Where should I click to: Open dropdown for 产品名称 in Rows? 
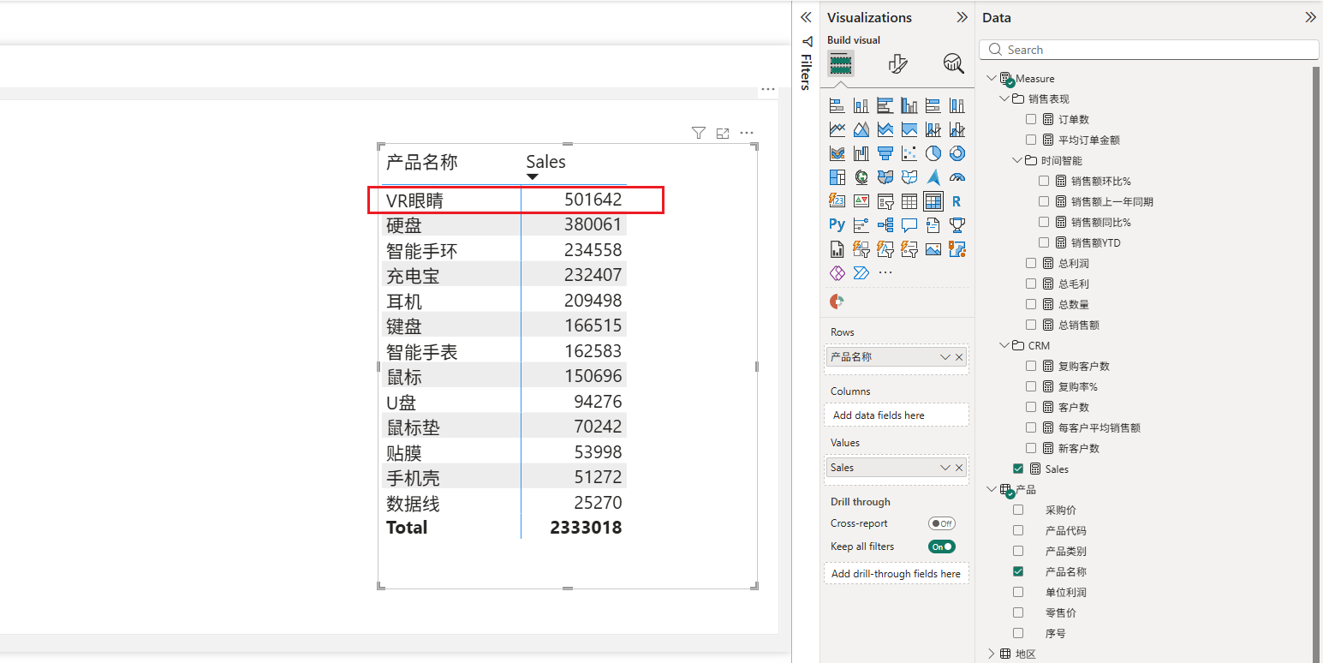945,357
